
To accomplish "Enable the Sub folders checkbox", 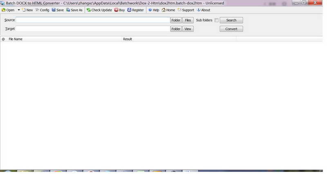I will [x=217, y=20].
